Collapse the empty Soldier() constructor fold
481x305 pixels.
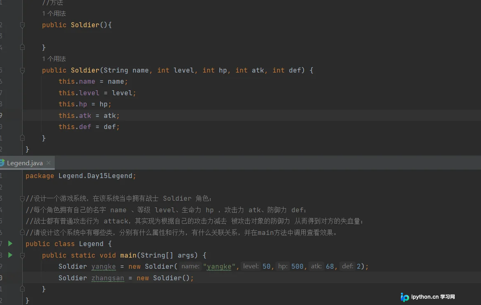22,25
